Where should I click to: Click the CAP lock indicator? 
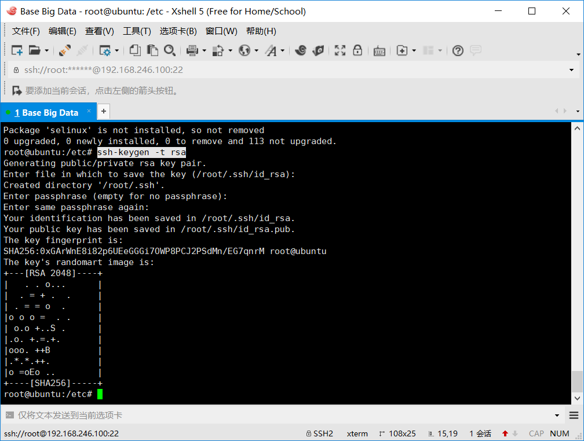coord(536,433)
